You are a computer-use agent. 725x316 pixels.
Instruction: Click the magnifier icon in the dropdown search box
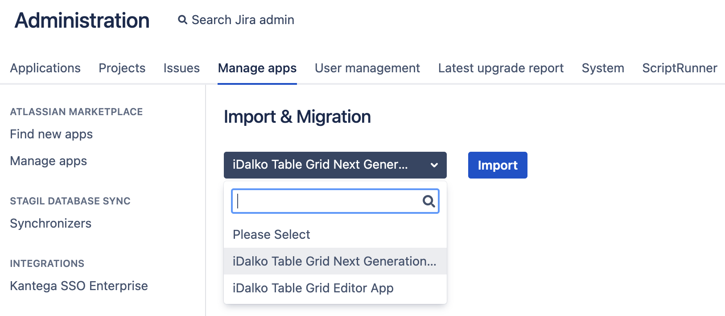click(428, 201)
